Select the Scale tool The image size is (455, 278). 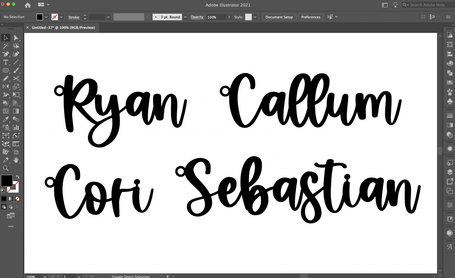(x=16, y=87)
